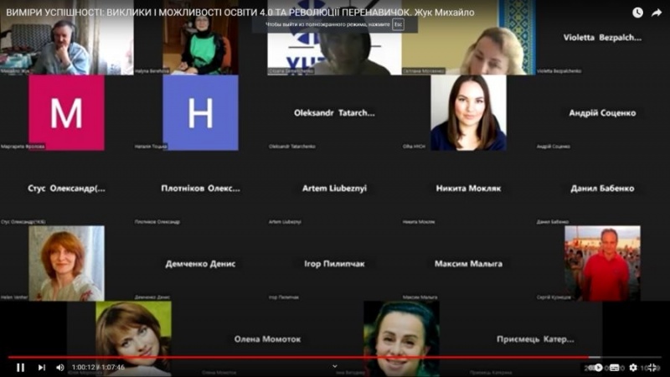The image size is (670, 377).
Task: Click the Esc key hint in overlay
Action: click(399, 25)
